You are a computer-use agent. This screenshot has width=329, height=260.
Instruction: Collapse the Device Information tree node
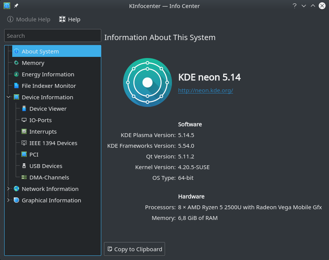8,97
